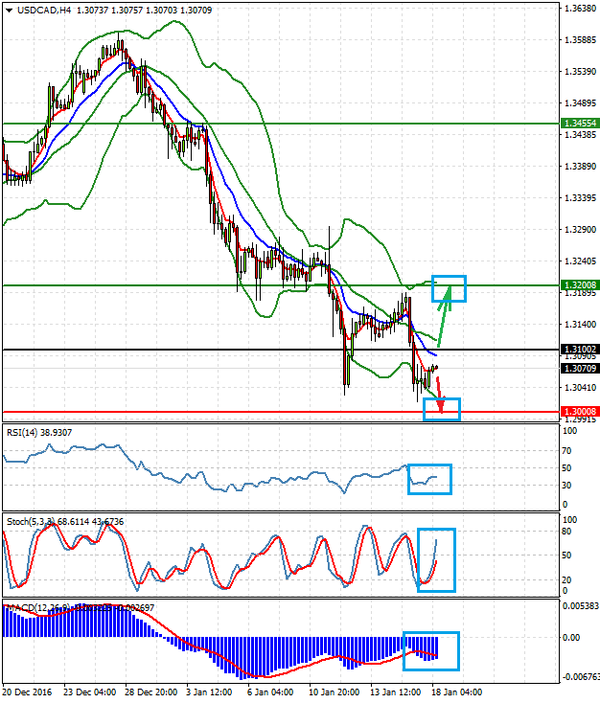
Task: Select the 18 Jan 04:00 time axis label
Action: tap(457, 692)
